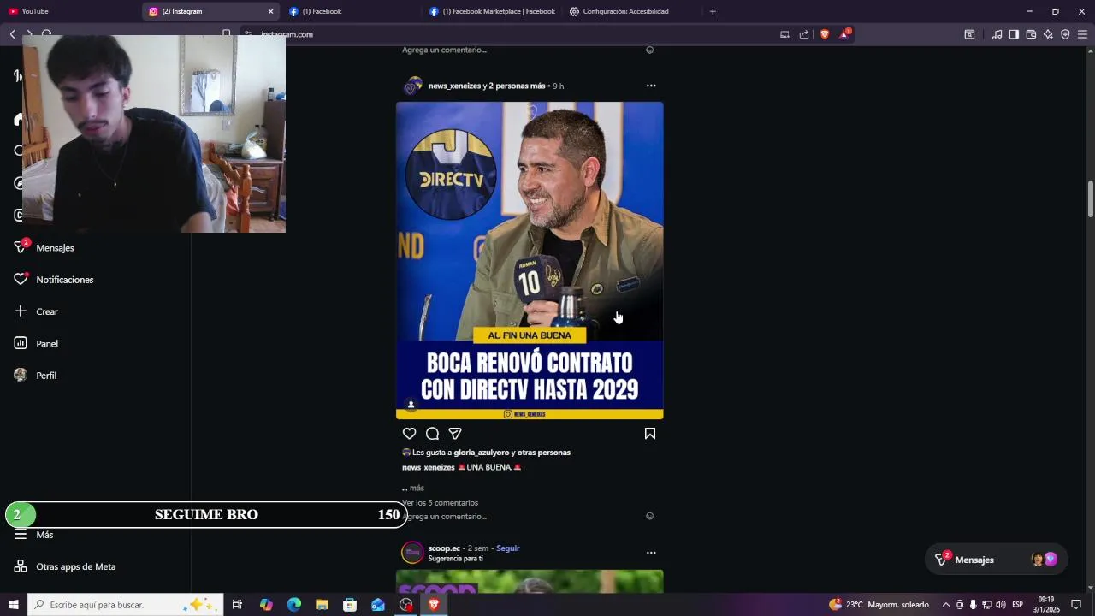Open Windows notification center
This screenshot has height=616, width=1095.
pos(1076,605)
